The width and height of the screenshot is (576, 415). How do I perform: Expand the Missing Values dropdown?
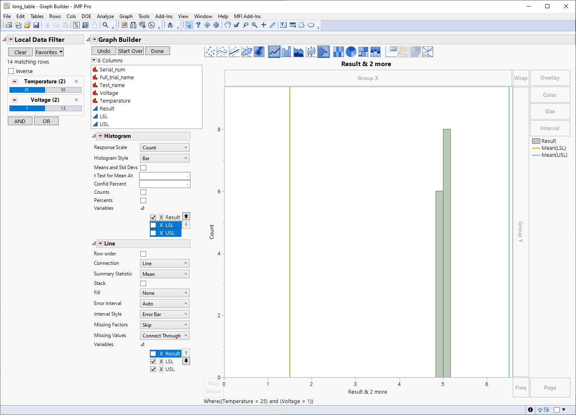coord(165,336)
